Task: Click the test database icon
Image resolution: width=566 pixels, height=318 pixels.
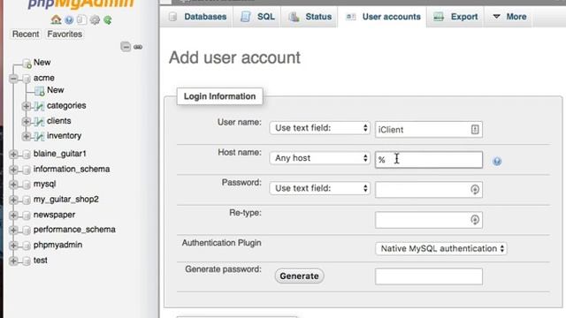Action: coord(27,261)
